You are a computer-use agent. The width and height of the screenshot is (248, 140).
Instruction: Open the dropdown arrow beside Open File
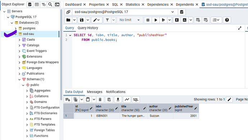point(74,20)
